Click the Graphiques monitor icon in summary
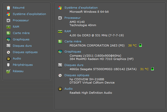167x112 pixels. (60, 52)
